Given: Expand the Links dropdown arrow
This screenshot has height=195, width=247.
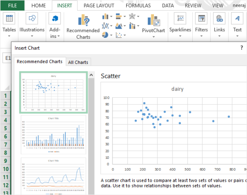Looking at the screenshot, I should click(x=219, y=36).
